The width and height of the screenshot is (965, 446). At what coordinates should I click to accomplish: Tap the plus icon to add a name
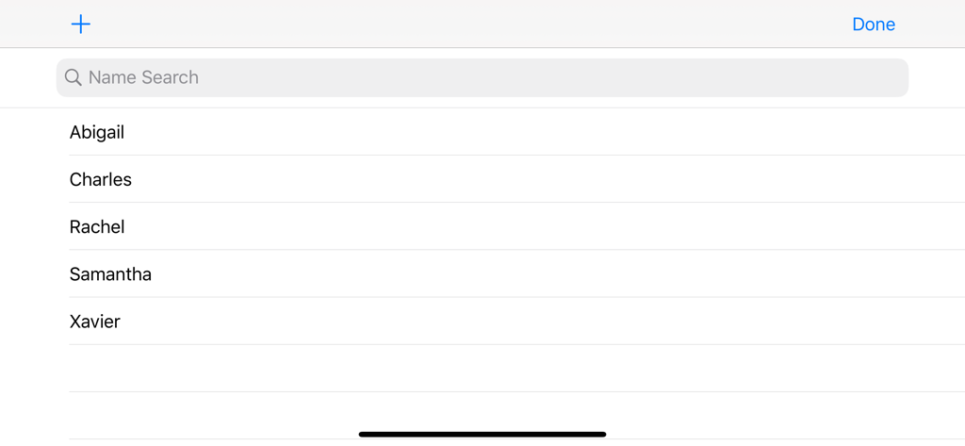81,25
